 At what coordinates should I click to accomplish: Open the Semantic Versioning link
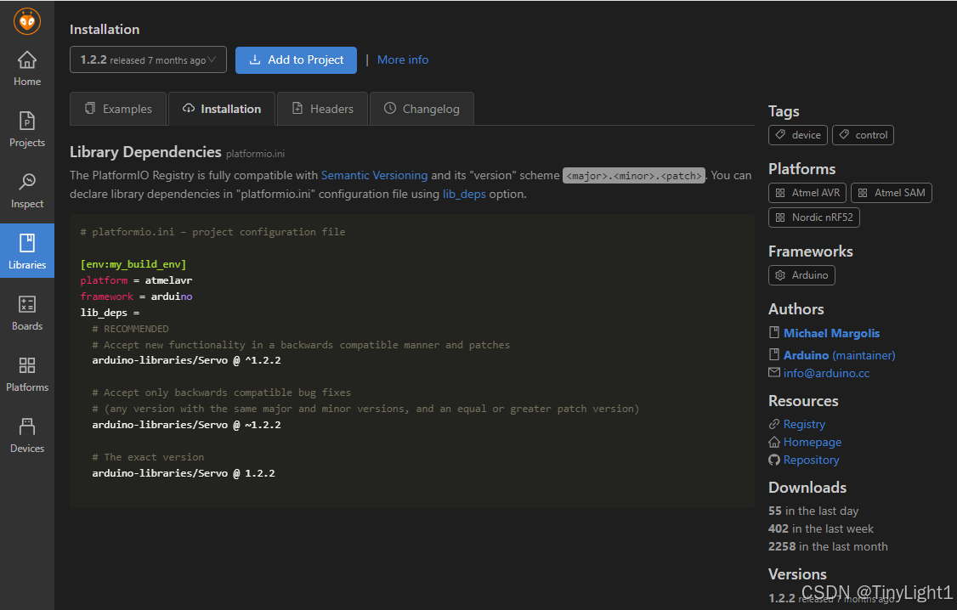374,175
